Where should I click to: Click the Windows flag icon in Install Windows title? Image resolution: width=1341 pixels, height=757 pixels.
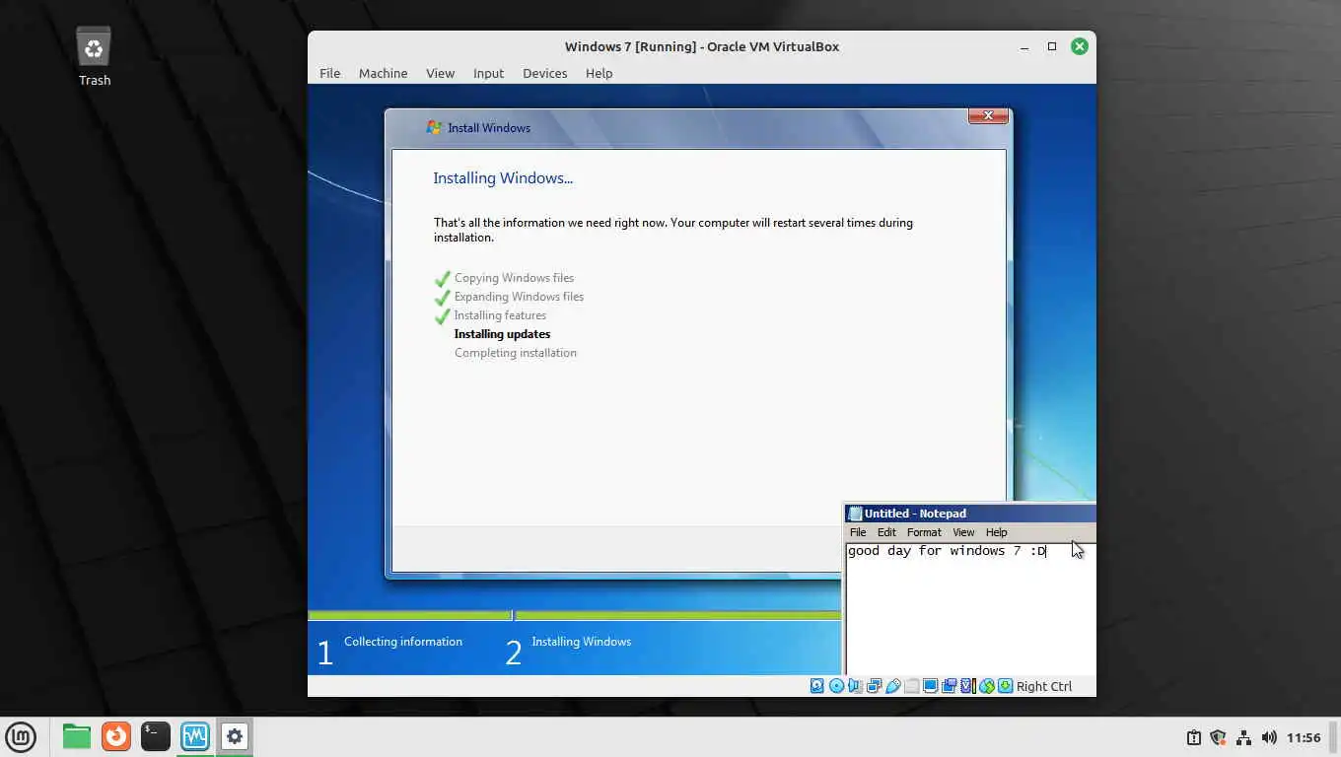click(x=434, y=127)
